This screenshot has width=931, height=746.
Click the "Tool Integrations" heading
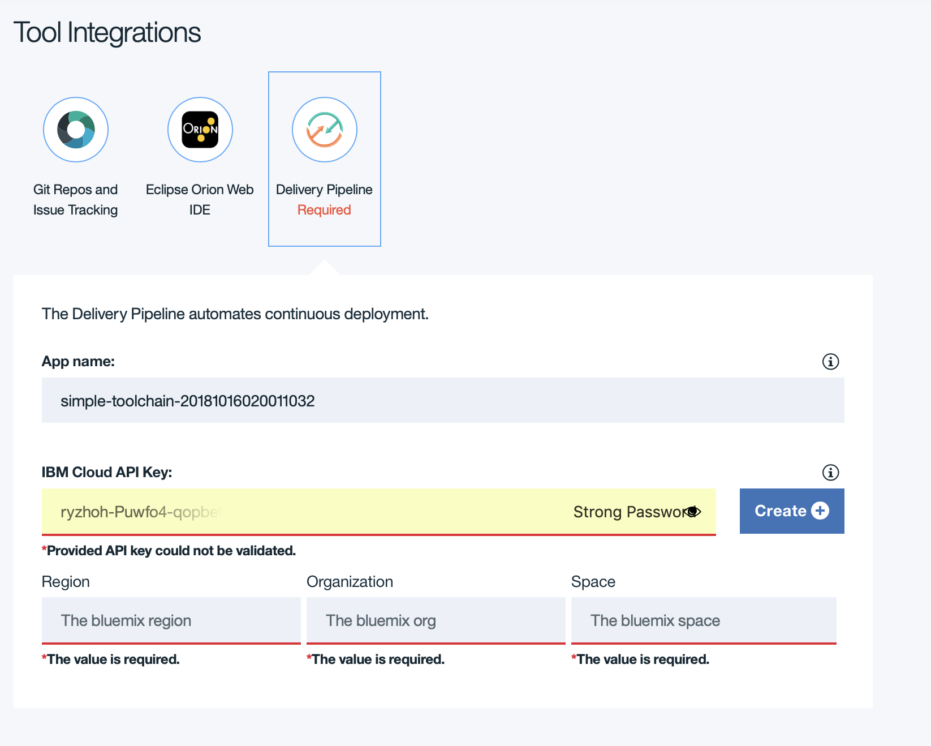pyautogui.click(x=107, y=32)
